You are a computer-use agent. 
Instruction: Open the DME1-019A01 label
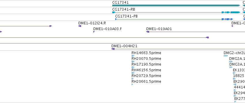(159, 29)
